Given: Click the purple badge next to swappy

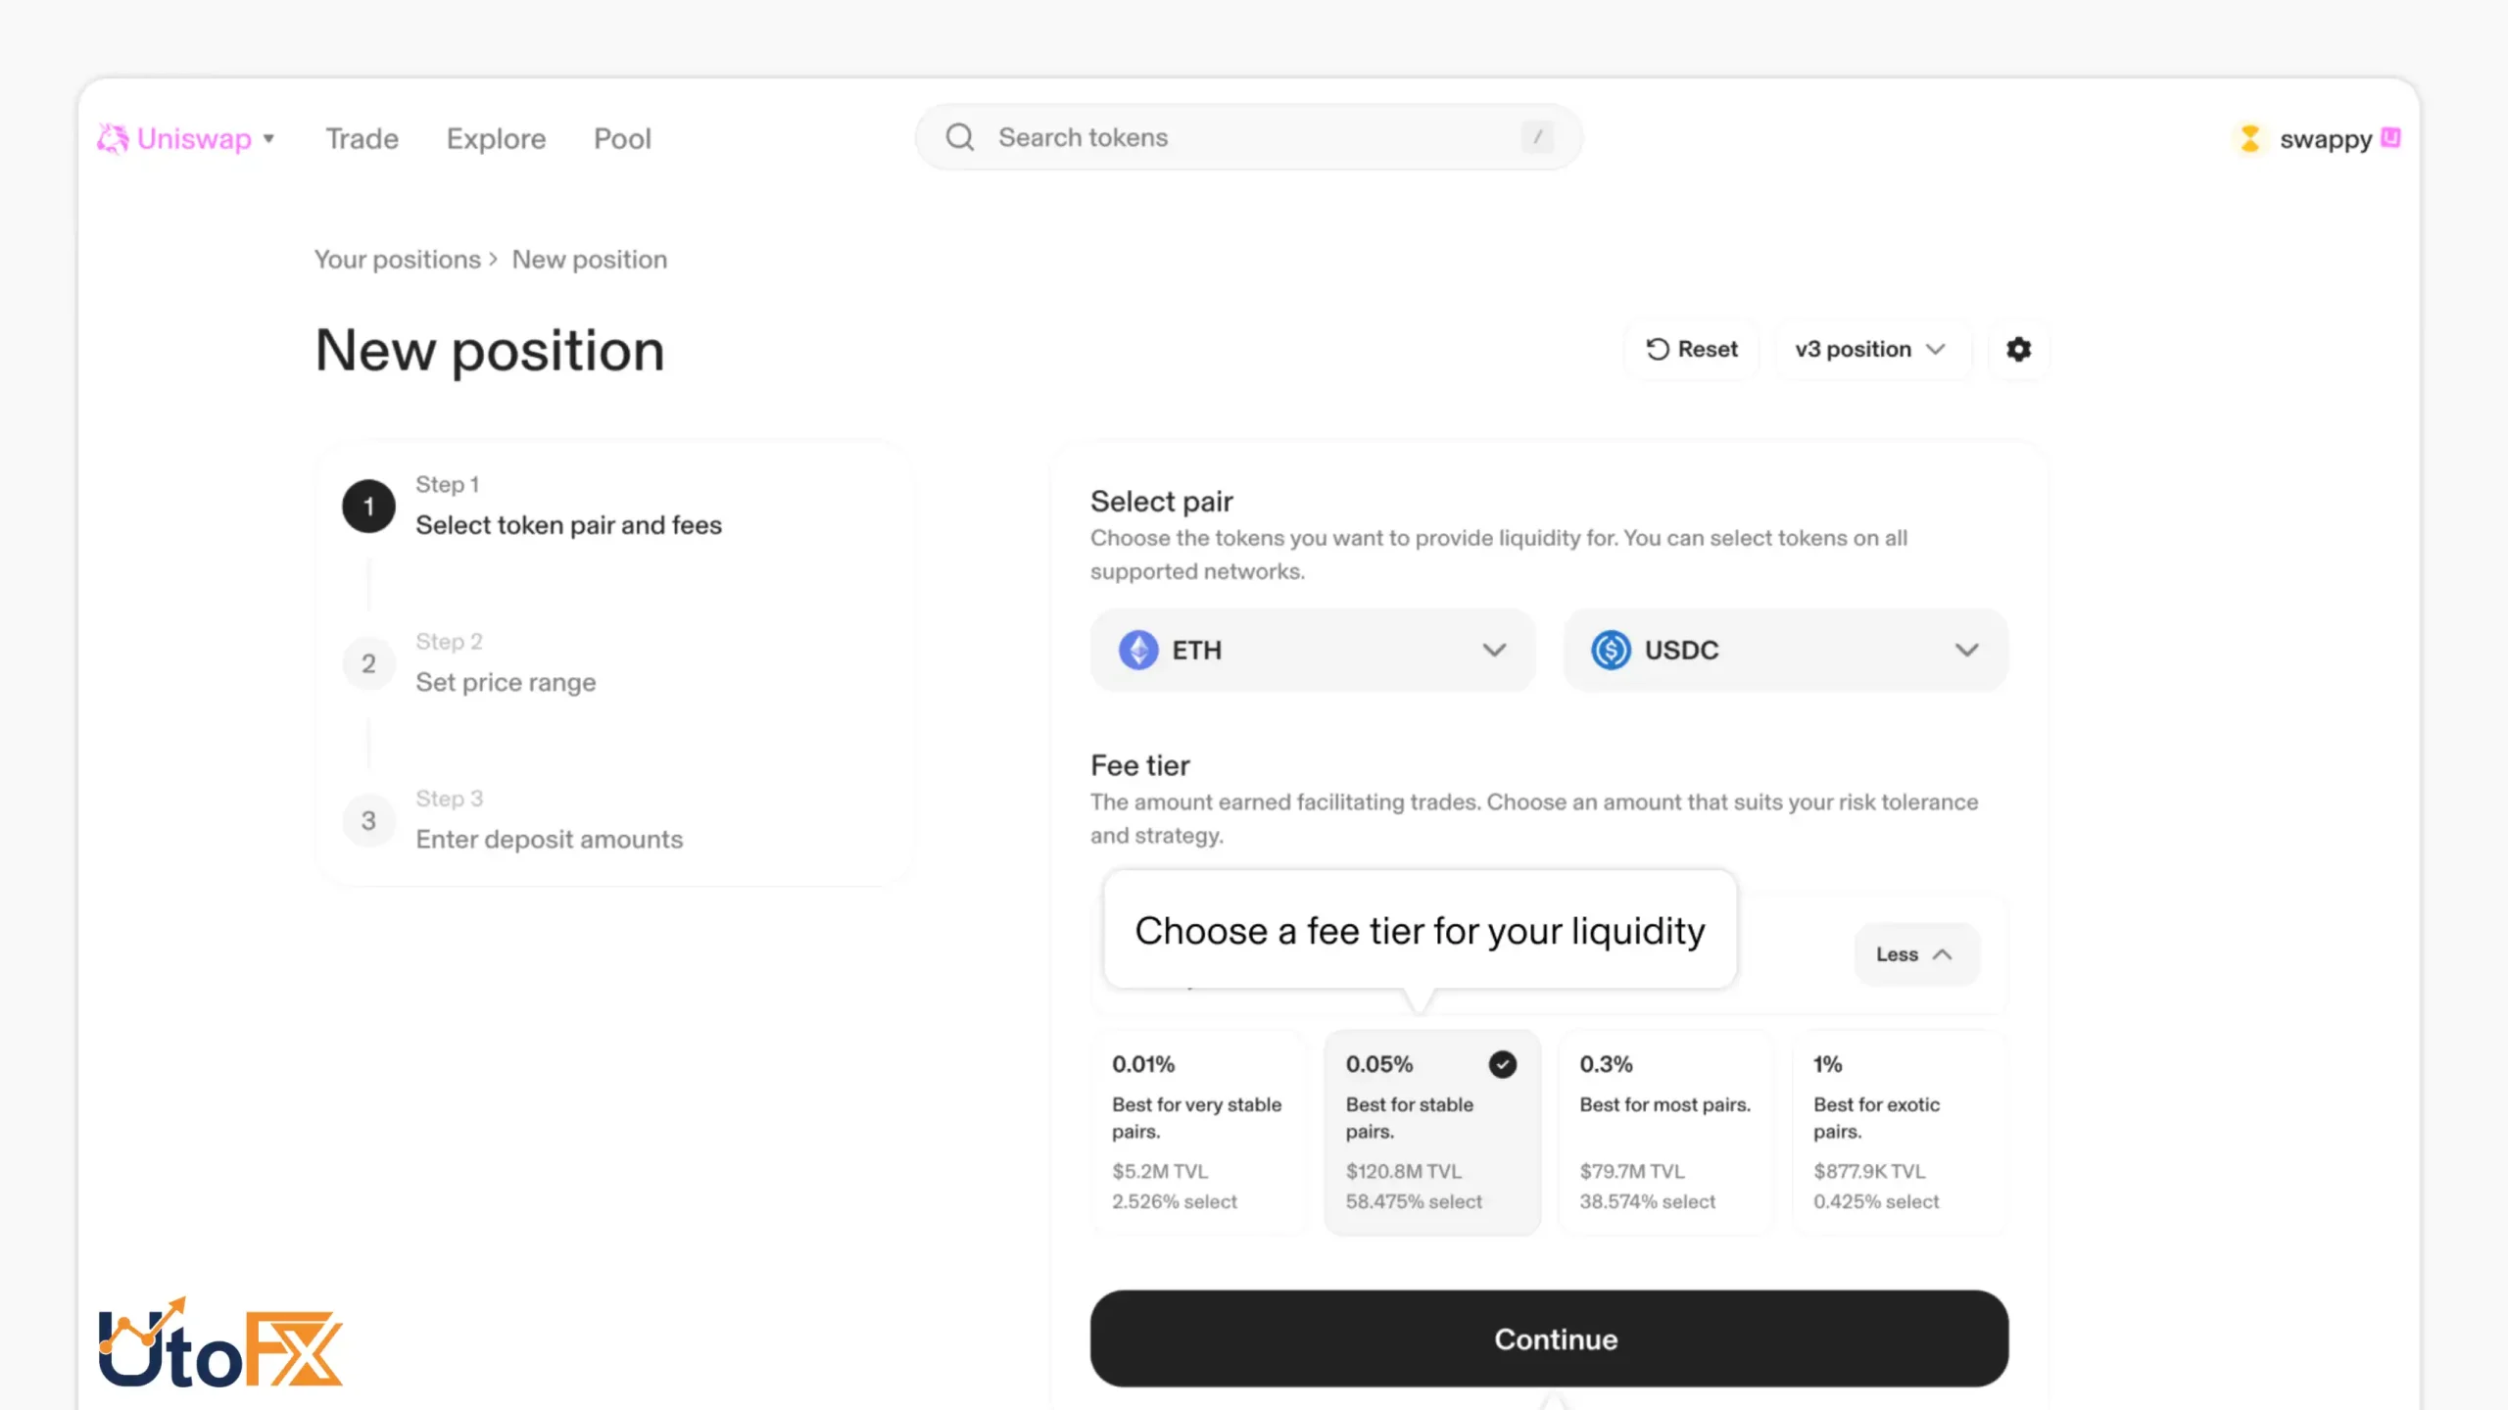Looking at the screenshot, I should tap(2390, 137).
